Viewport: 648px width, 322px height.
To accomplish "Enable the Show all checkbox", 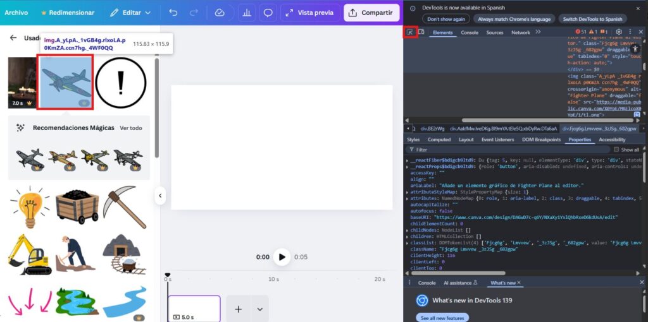I will (616, 150).
